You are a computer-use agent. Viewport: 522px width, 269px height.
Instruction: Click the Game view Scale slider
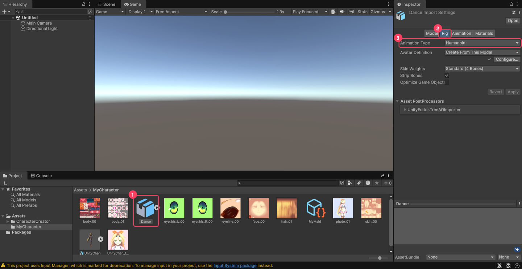(x=250, y=12)
